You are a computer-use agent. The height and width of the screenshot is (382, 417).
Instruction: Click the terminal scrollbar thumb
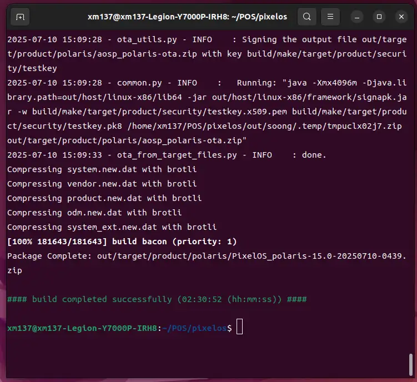click(411, 365)
